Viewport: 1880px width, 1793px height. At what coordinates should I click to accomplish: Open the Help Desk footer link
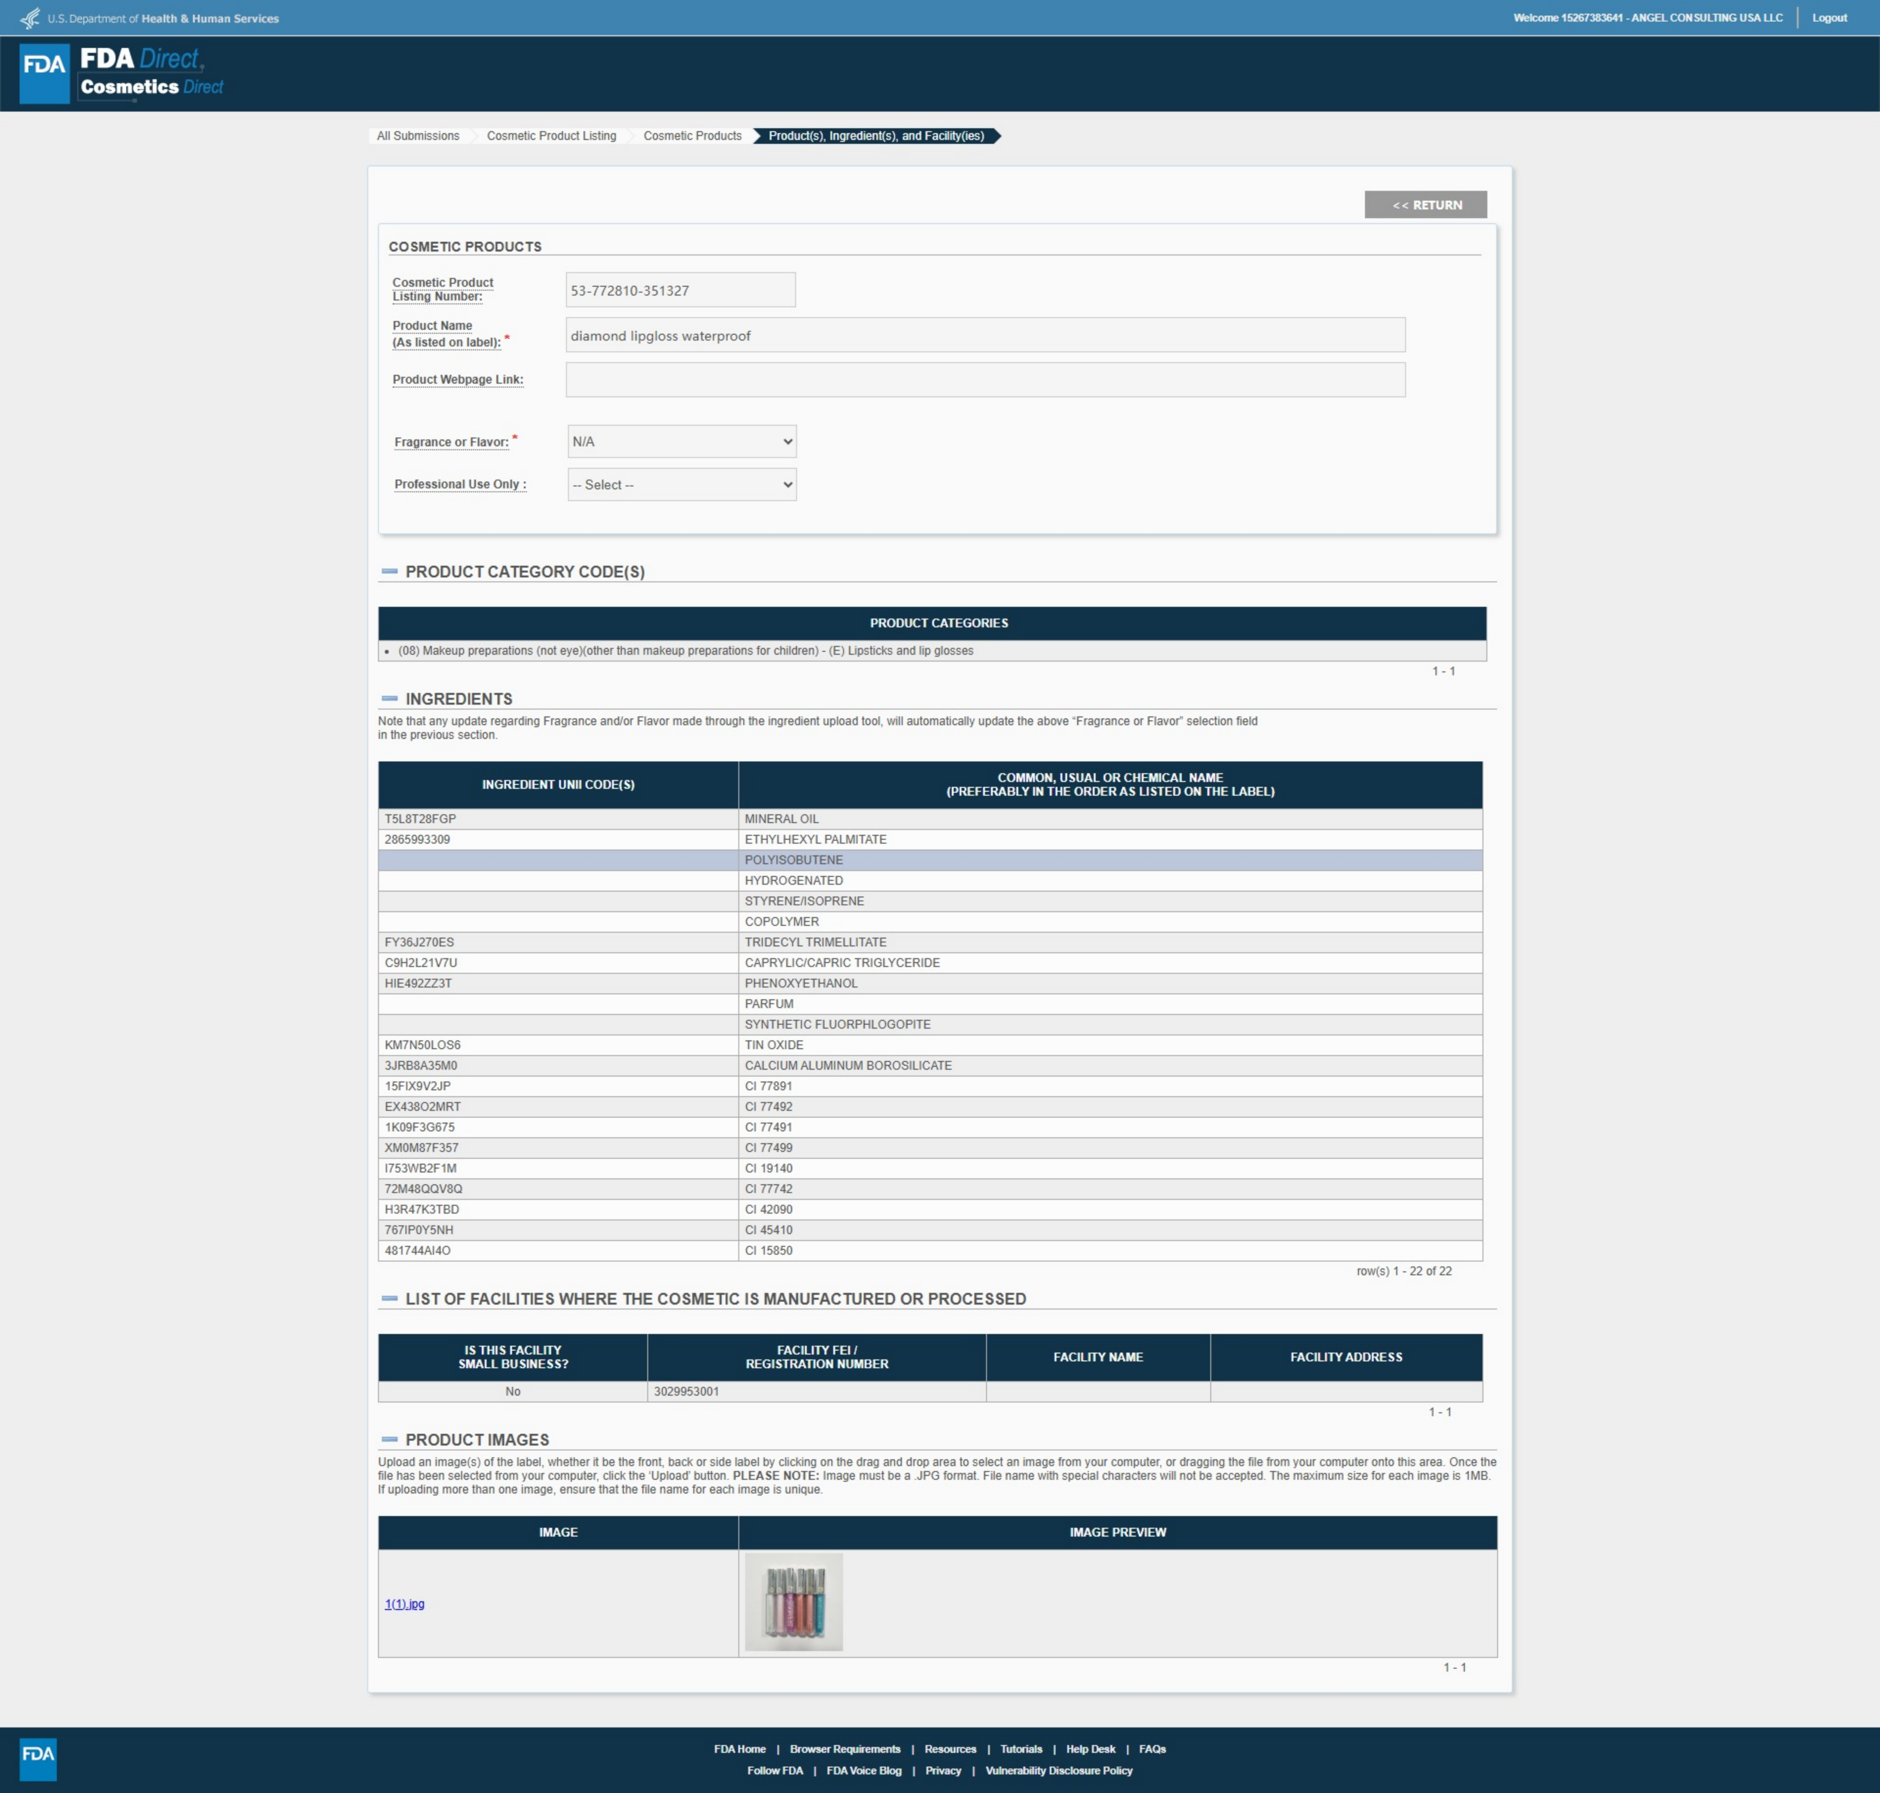(1090, 1749)
